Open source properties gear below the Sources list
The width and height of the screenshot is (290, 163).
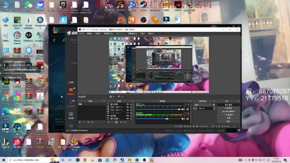tap(116, 122)
